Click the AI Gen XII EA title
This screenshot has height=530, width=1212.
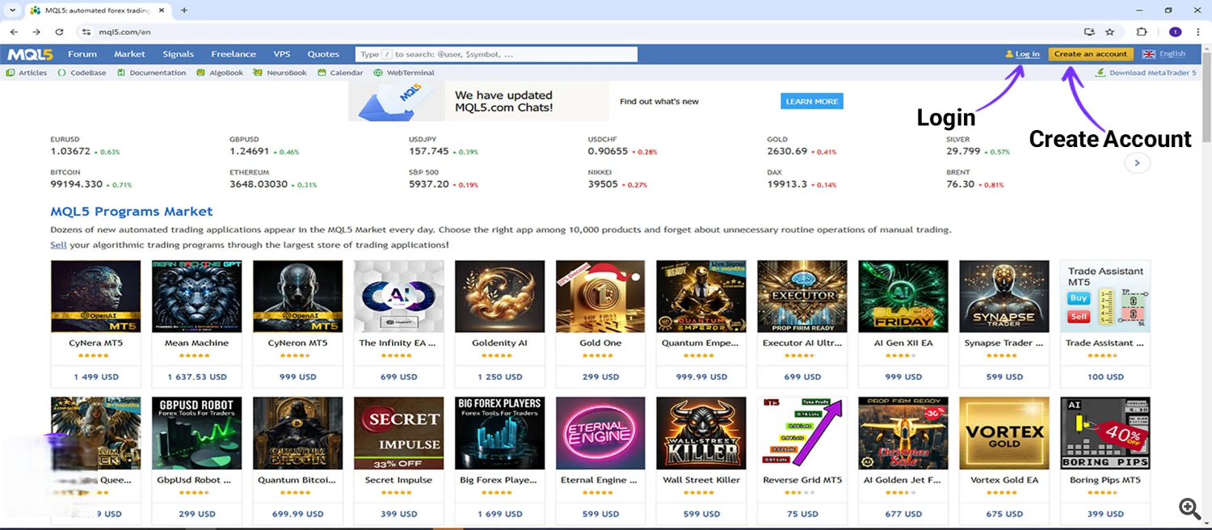coord(903,343)
